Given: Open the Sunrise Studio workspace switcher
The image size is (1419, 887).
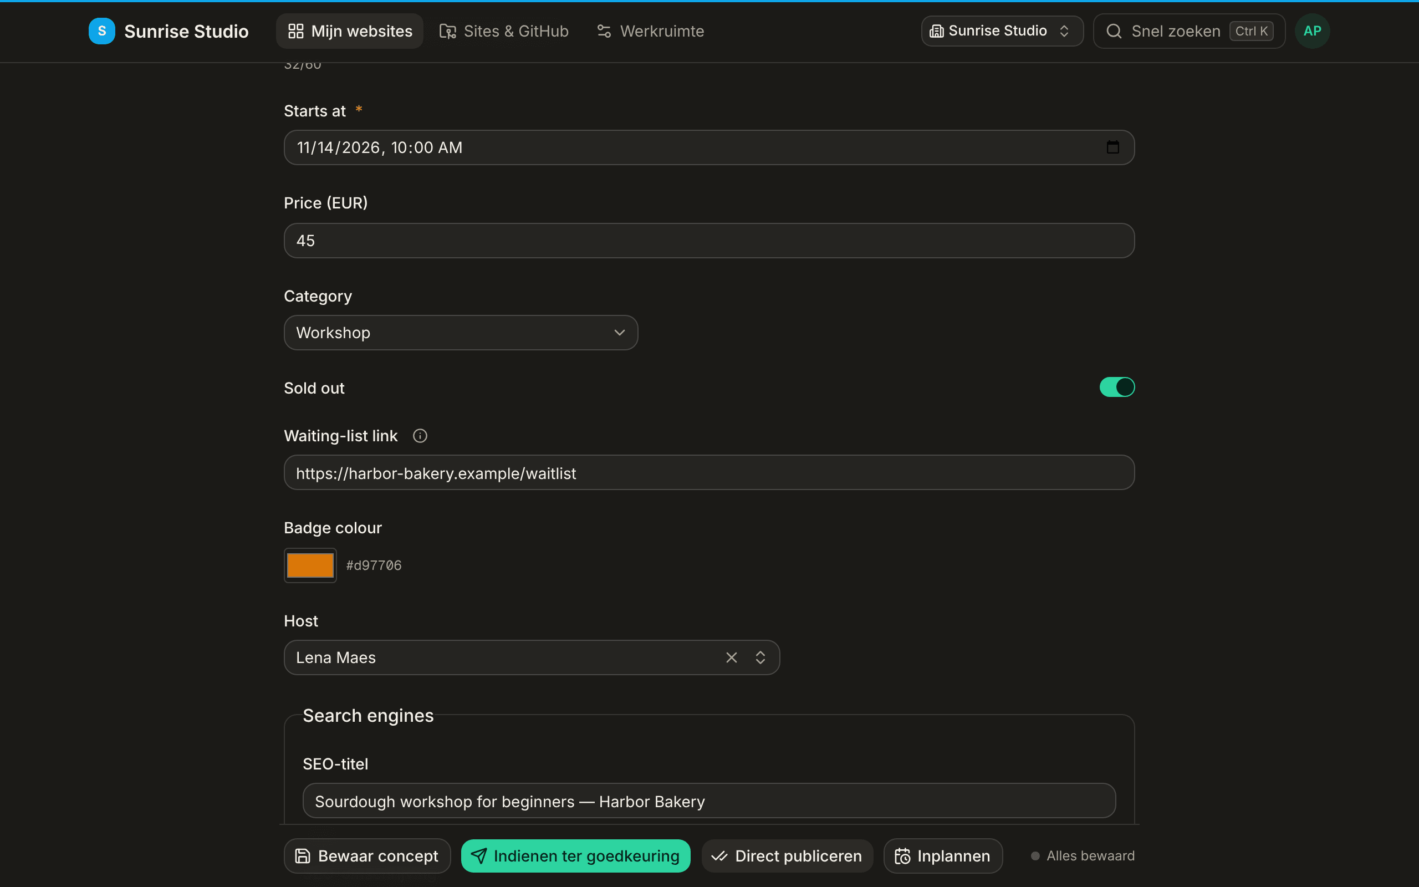Looking at the screenshot, I should pos(1002,31).
